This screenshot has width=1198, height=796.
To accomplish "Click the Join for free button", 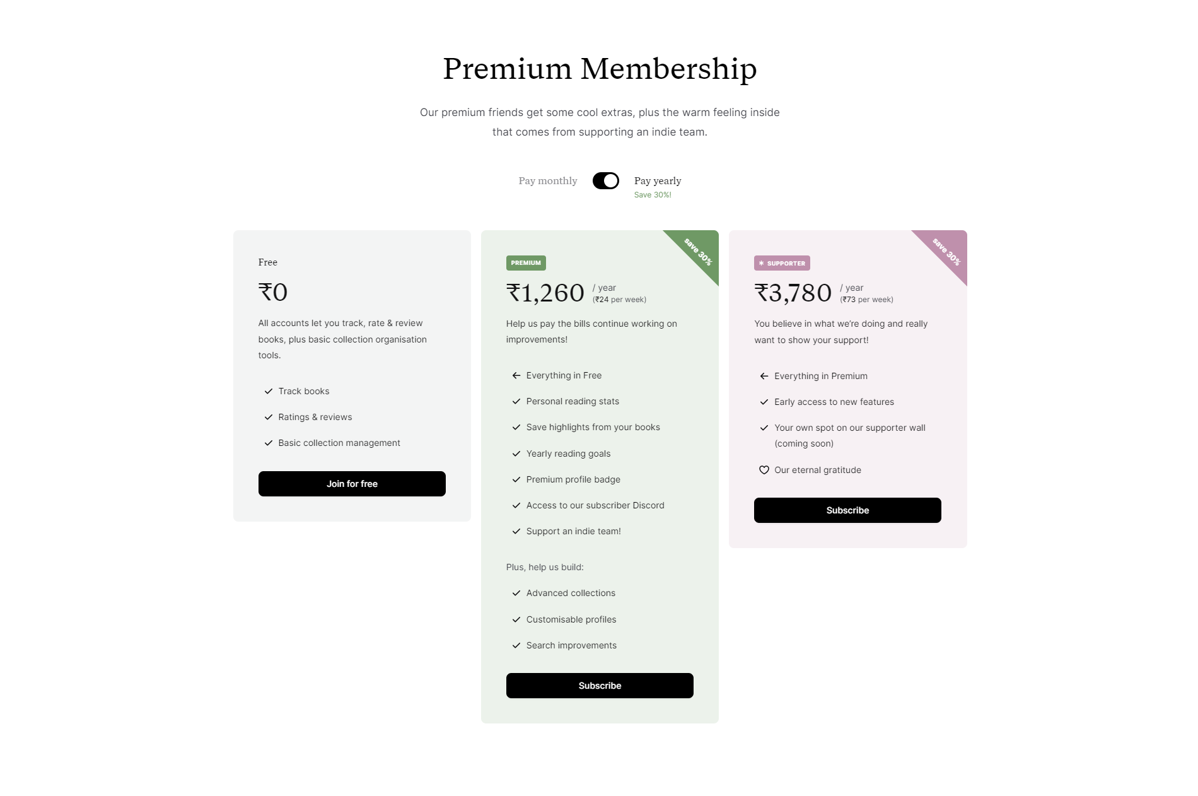I will (x=352, y=484).
